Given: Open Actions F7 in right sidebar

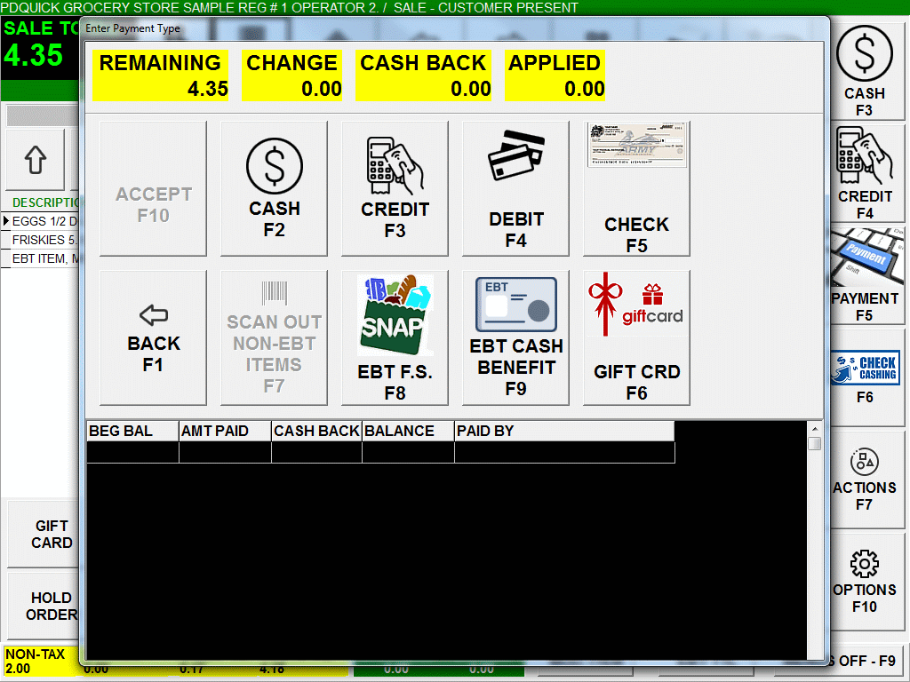Looking at the screenshot, I should click(x=865, y=480).
